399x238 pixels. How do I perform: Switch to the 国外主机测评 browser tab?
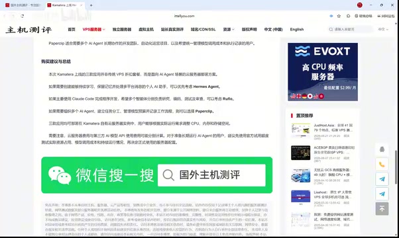pyautogui.click(x=23, y=5)
